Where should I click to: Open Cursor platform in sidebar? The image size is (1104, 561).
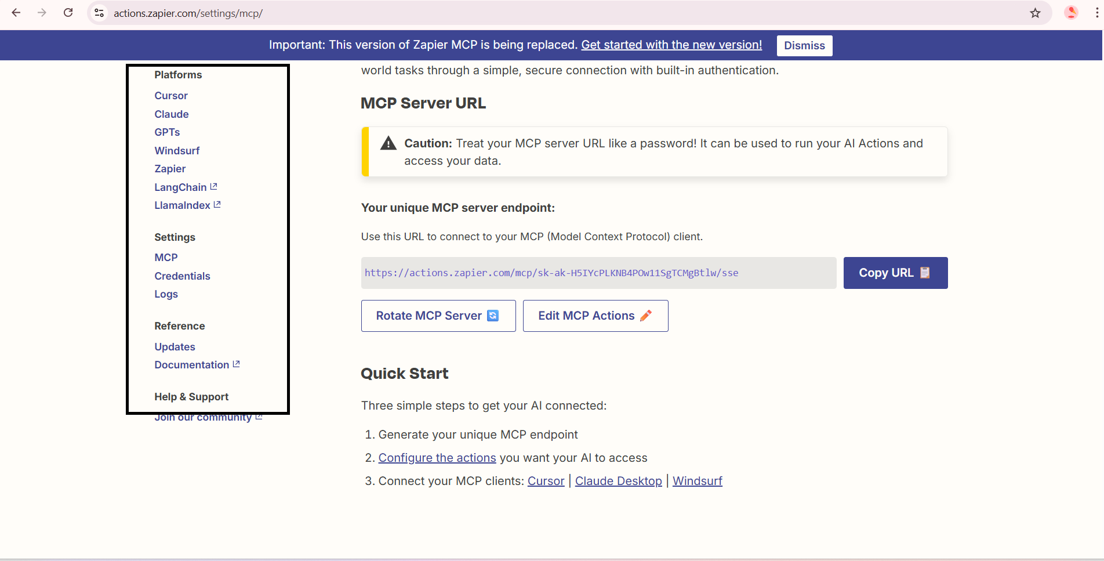tap(171, 96)
